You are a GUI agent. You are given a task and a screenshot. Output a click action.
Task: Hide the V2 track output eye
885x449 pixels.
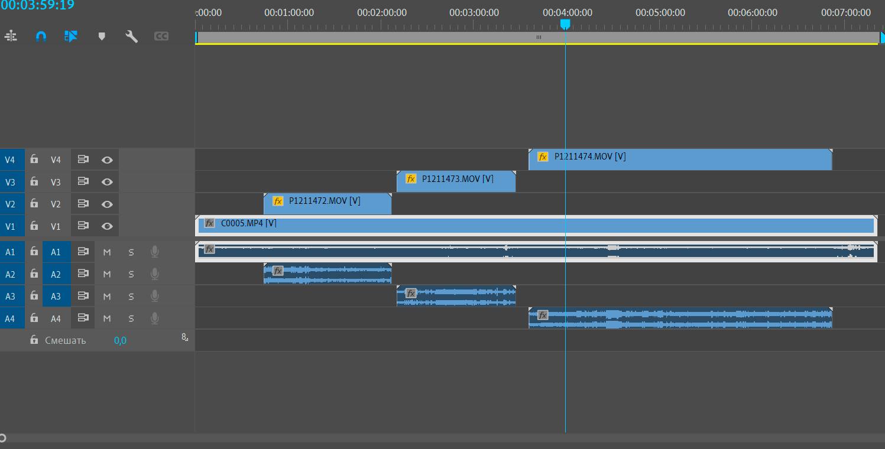pyautogui.click(x=107, y=204)
